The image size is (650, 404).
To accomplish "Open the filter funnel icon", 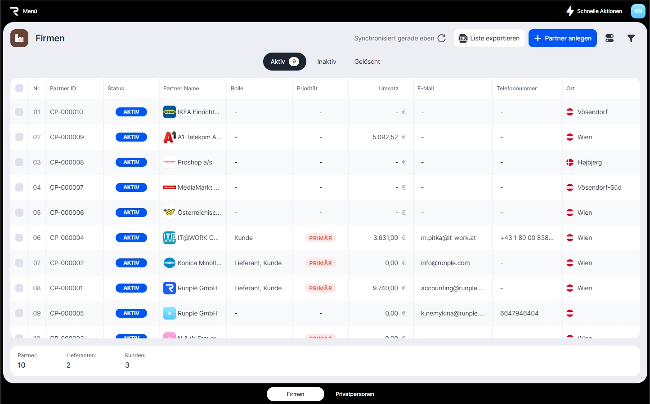I will (631, 38).
